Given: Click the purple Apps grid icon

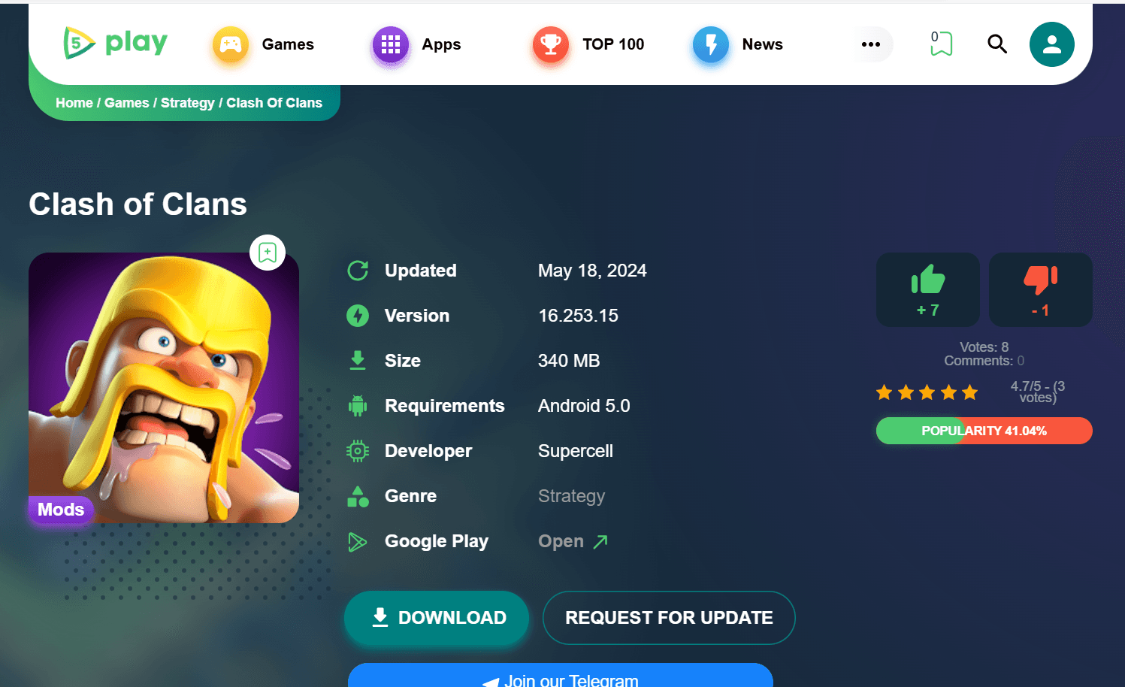Looking at the screenshot, I should coord(391,44).
